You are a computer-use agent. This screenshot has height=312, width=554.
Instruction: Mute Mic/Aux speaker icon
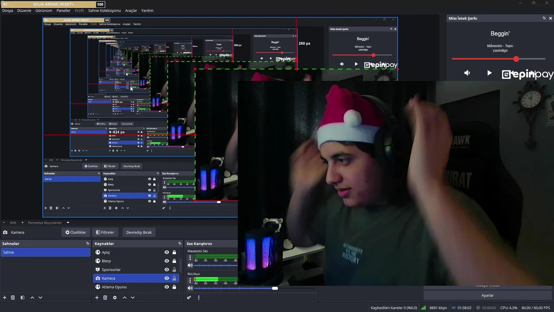coord(190,288)
